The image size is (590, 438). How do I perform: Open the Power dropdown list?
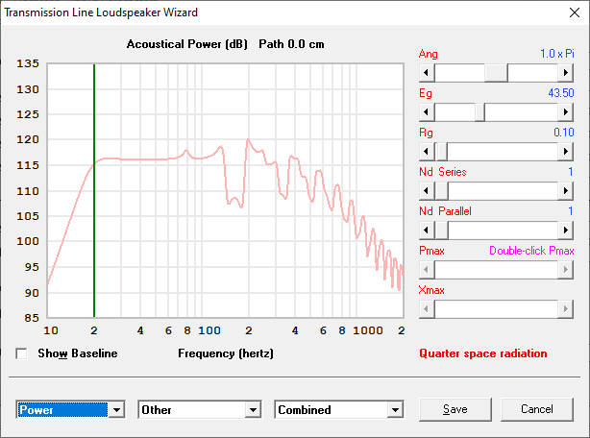pos(116,410)
